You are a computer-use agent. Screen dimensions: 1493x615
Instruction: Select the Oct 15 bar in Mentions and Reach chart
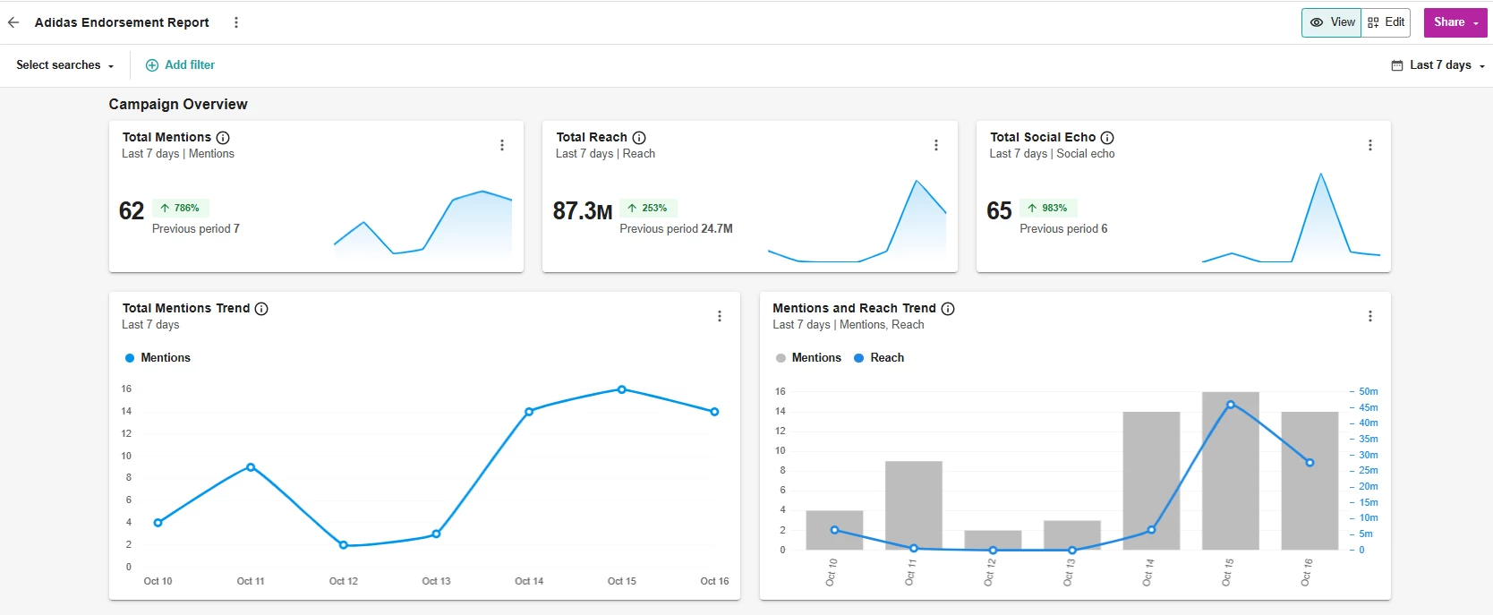point(1231,471)
